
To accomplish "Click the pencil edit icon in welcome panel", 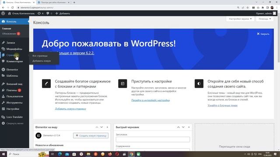I will [x=46, y=83].
